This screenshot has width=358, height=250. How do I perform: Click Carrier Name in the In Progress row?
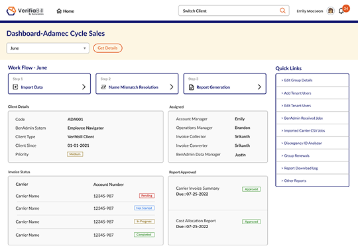coord(27,222)
